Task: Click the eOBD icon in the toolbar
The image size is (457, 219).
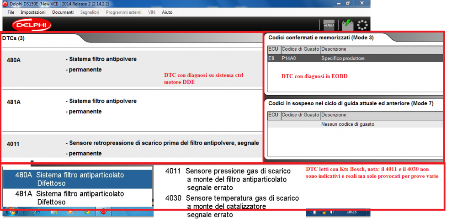Action: point(328,24)
